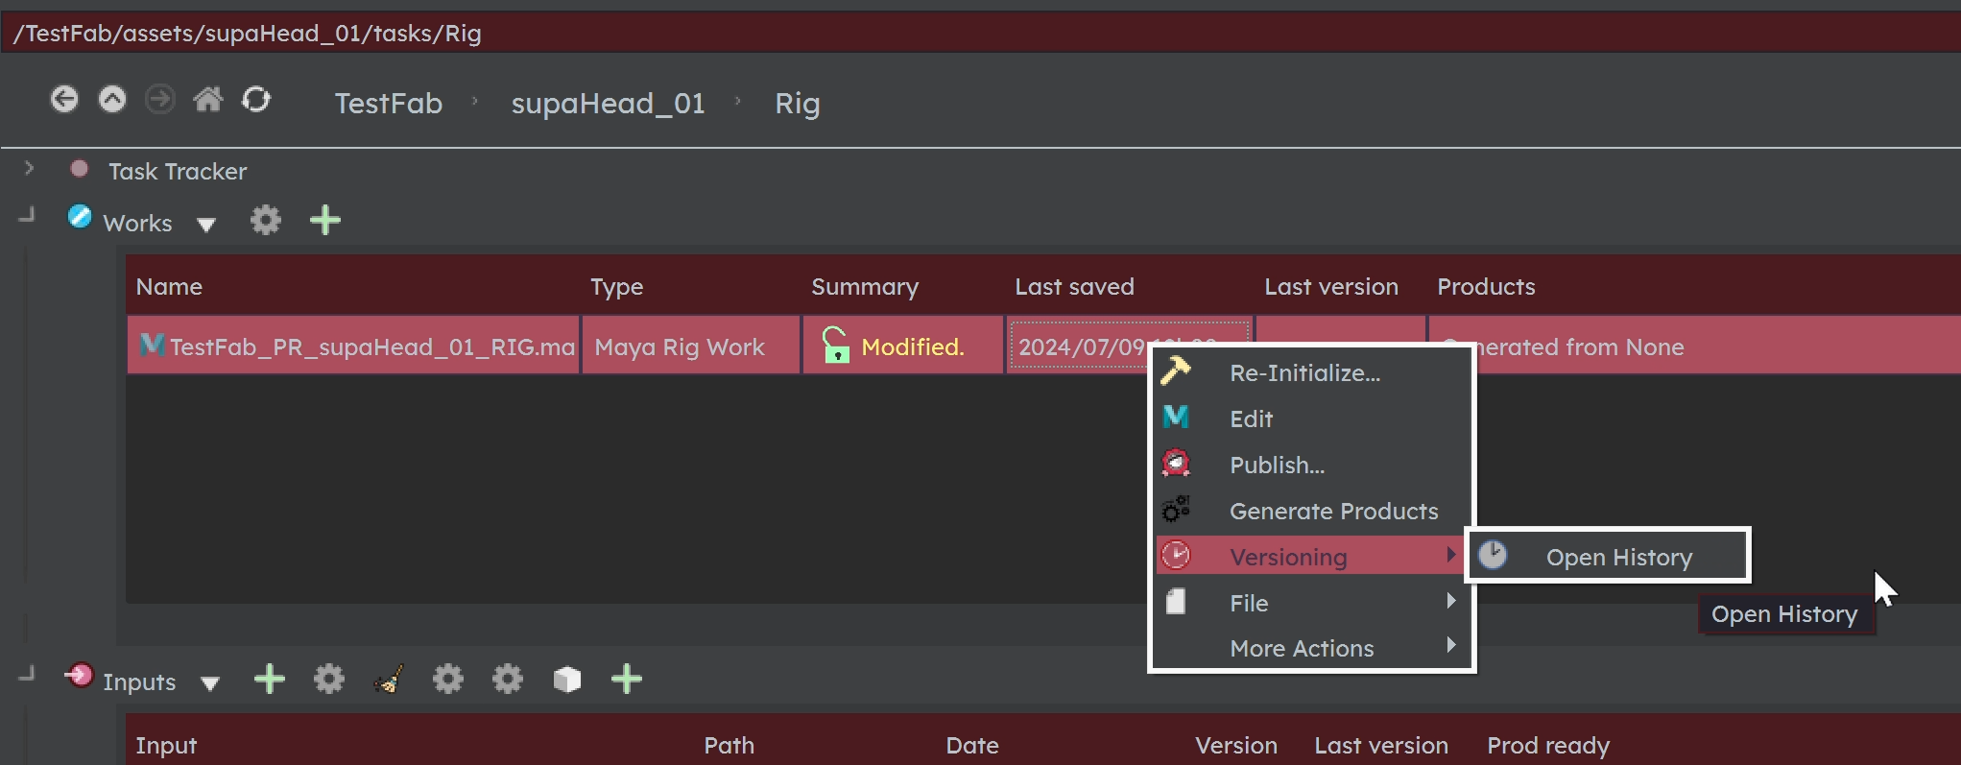Click the green unlocked padlock icon
Screen dimensions: 1961x765
coord(835,345)
